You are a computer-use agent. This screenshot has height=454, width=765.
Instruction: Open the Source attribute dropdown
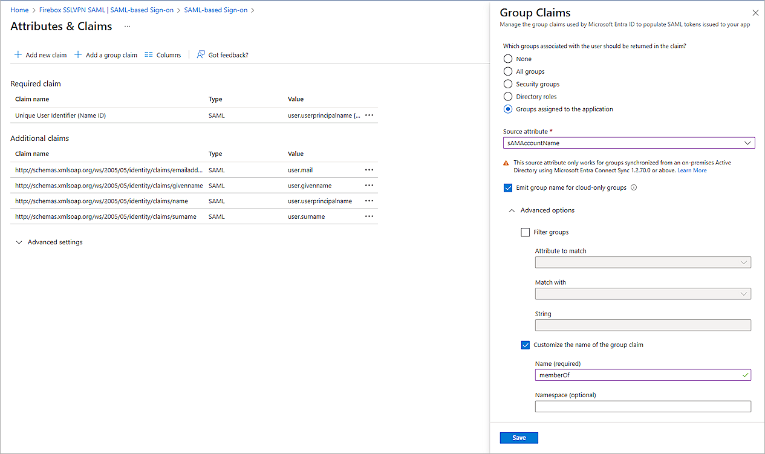(x=628, y=143)
